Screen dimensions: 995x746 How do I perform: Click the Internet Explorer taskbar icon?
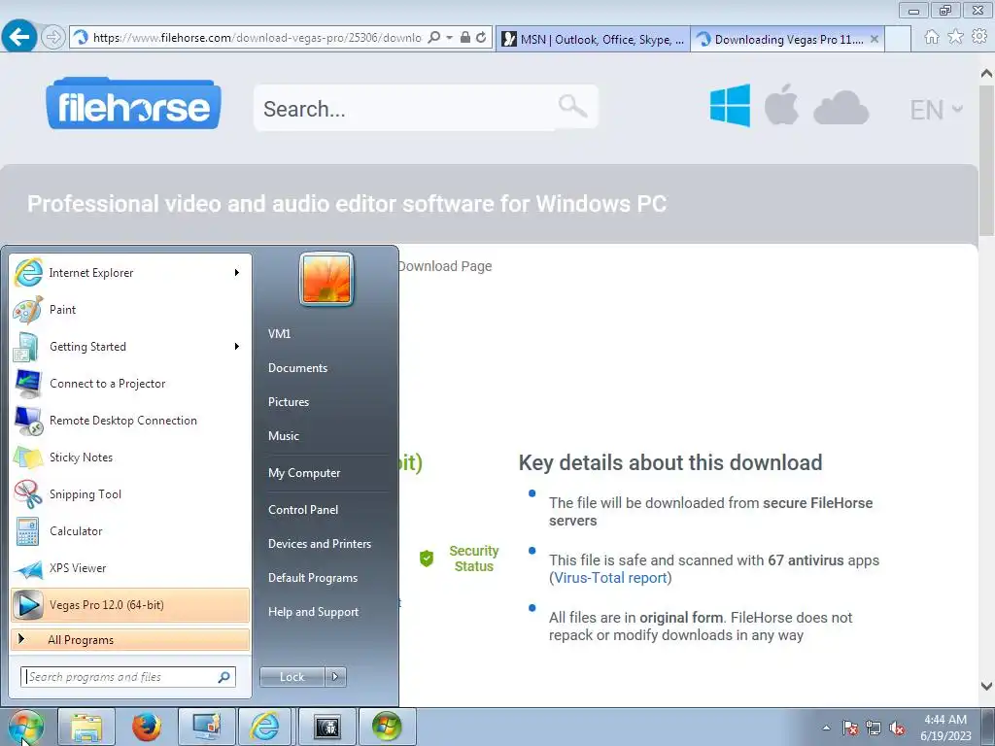(x=264, y=727)
